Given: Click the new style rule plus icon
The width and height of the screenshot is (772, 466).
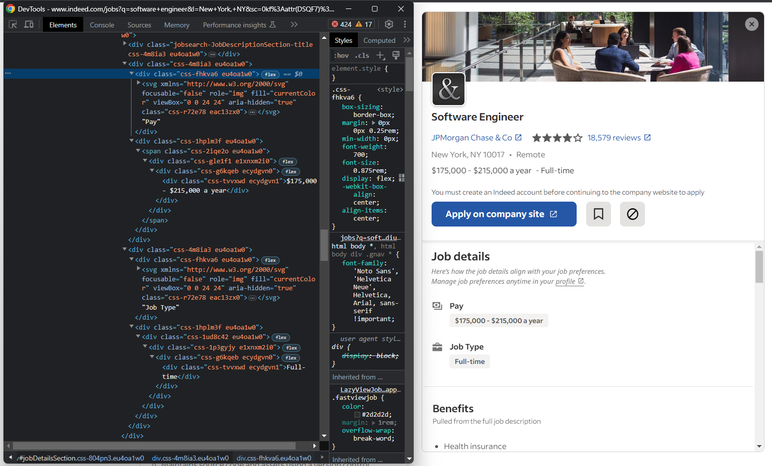Looking at the screenshot, I should point(381,55).
